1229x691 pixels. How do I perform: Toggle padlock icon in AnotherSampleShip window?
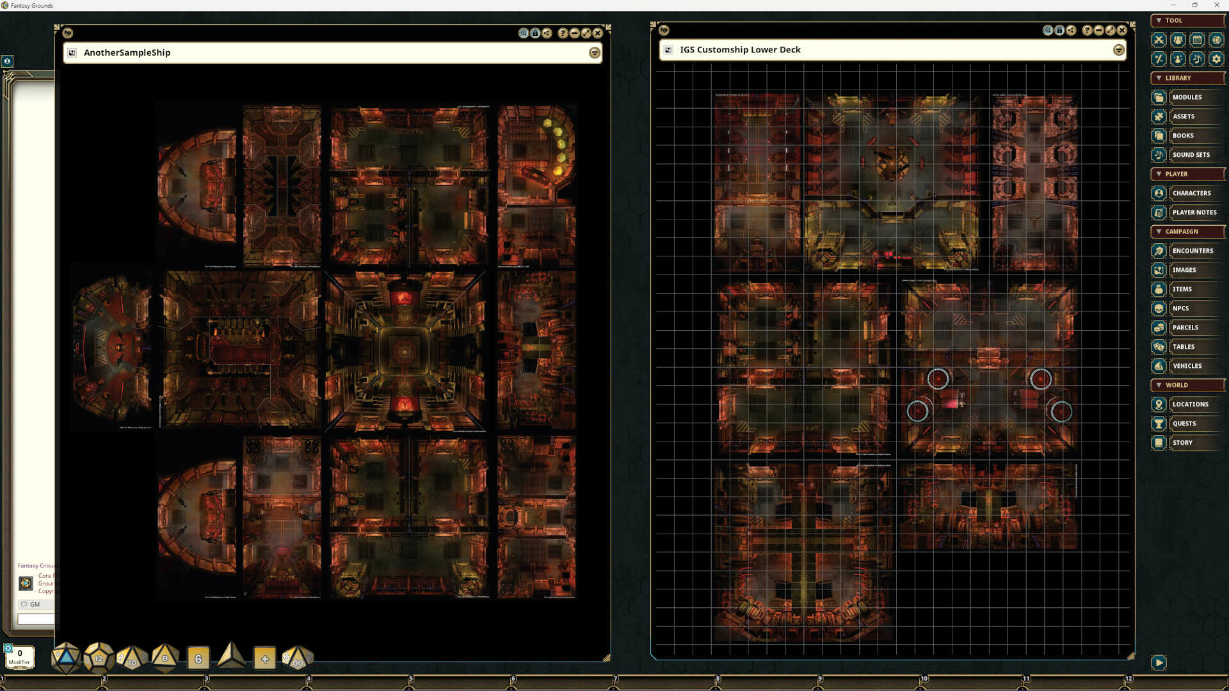(535, 33)
